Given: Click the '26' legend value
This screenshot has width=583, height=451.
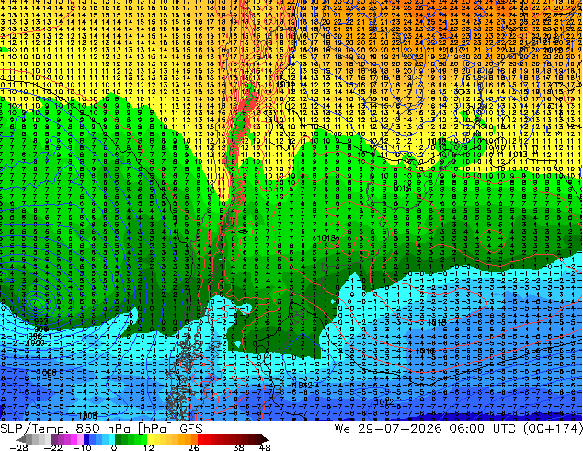Looking at the screenshot, I should click(x=193, y=447).
